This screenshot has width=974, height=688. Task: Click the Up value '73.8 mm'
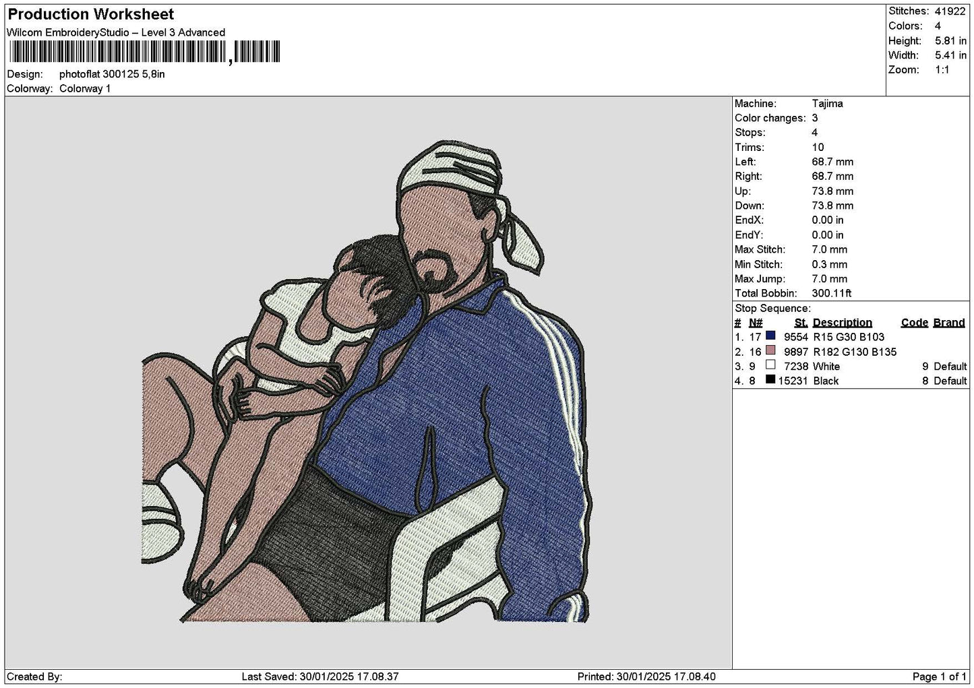tap(832, 191)
